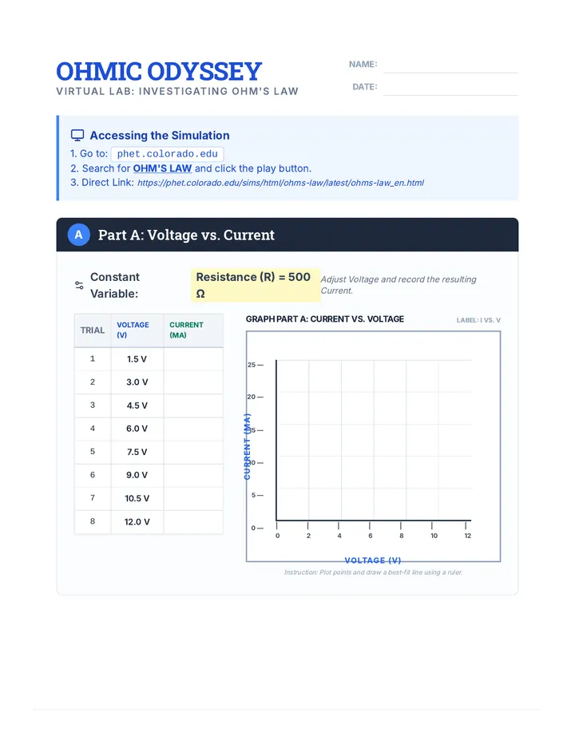Click the 6 tick label on the voltage axis
575x744 pixels.
pos(371,536)
